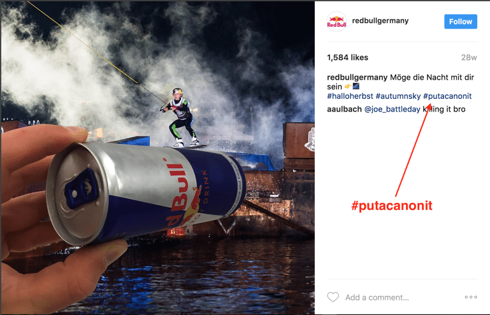Image resolution: width=490 pixels, height=315 pixels.
Task: View the 1,584 likes list
Action: click(x=347, y=57)
